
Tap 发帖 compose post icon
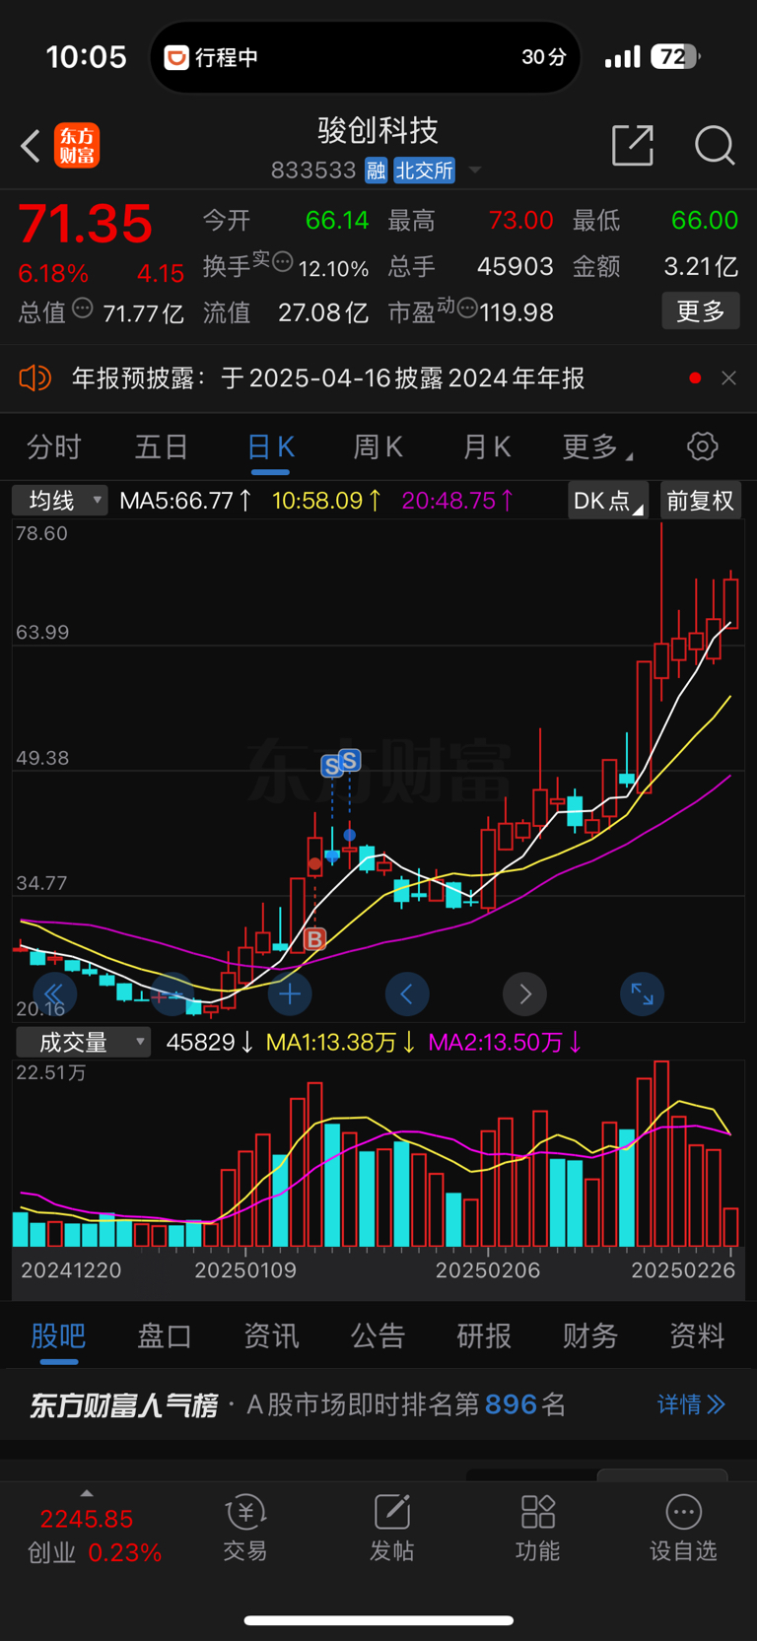(391, 1529)
